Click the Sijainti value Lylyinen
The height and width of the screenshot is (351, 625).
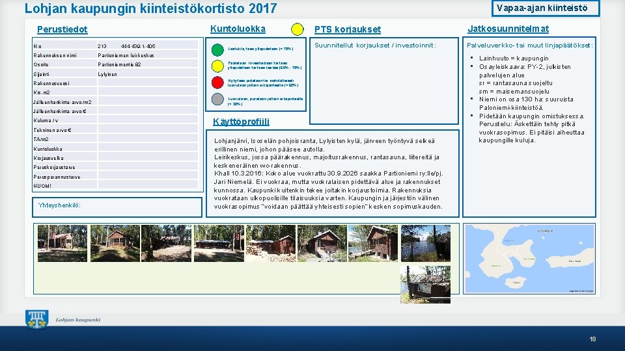pos(107,74)
